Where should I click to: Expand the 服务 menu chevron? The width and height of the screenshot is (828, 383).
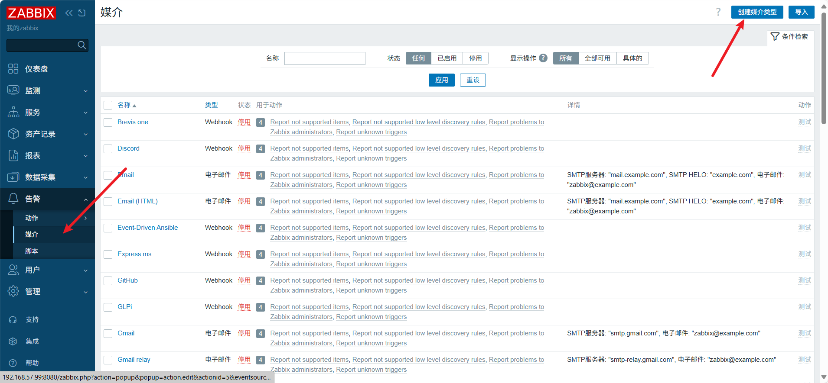(85, 113)
